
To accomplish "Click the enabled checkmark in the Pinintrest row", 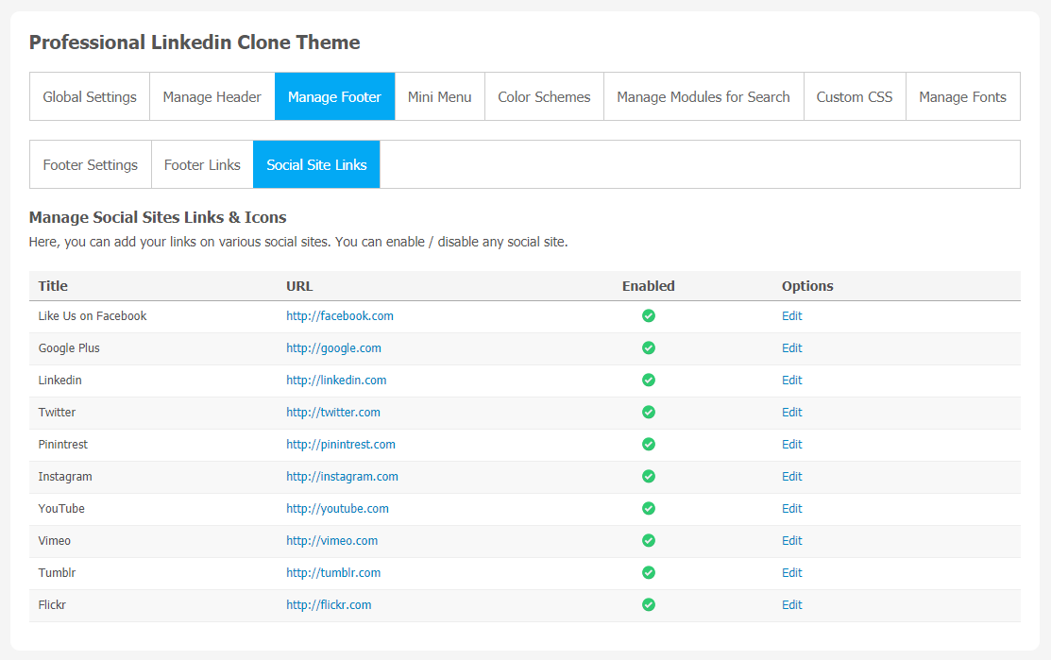I will [648, 444].
